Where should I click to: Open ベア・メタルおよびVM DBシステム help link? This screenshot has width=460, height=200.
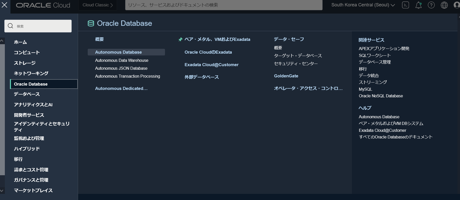(x=391, y=124)
